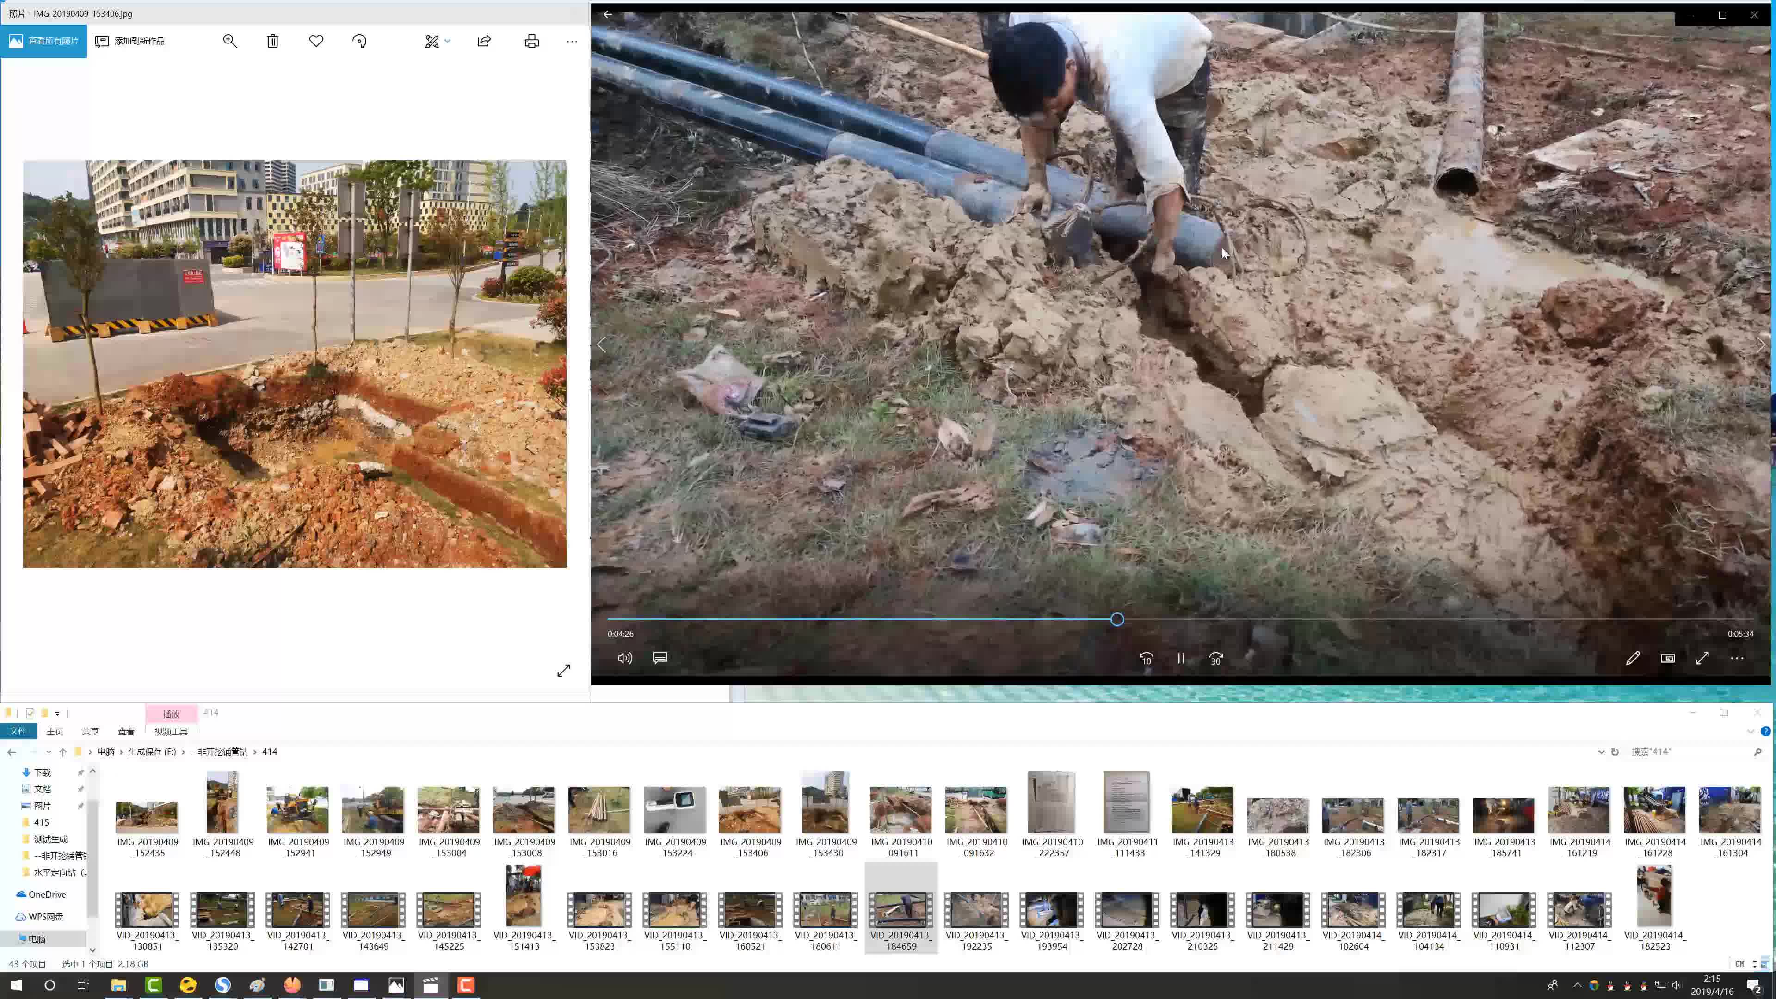Rotate the photo using the rotate icon
The image size is (1776, 999).
pyautogui.click(x=359, y=41)
